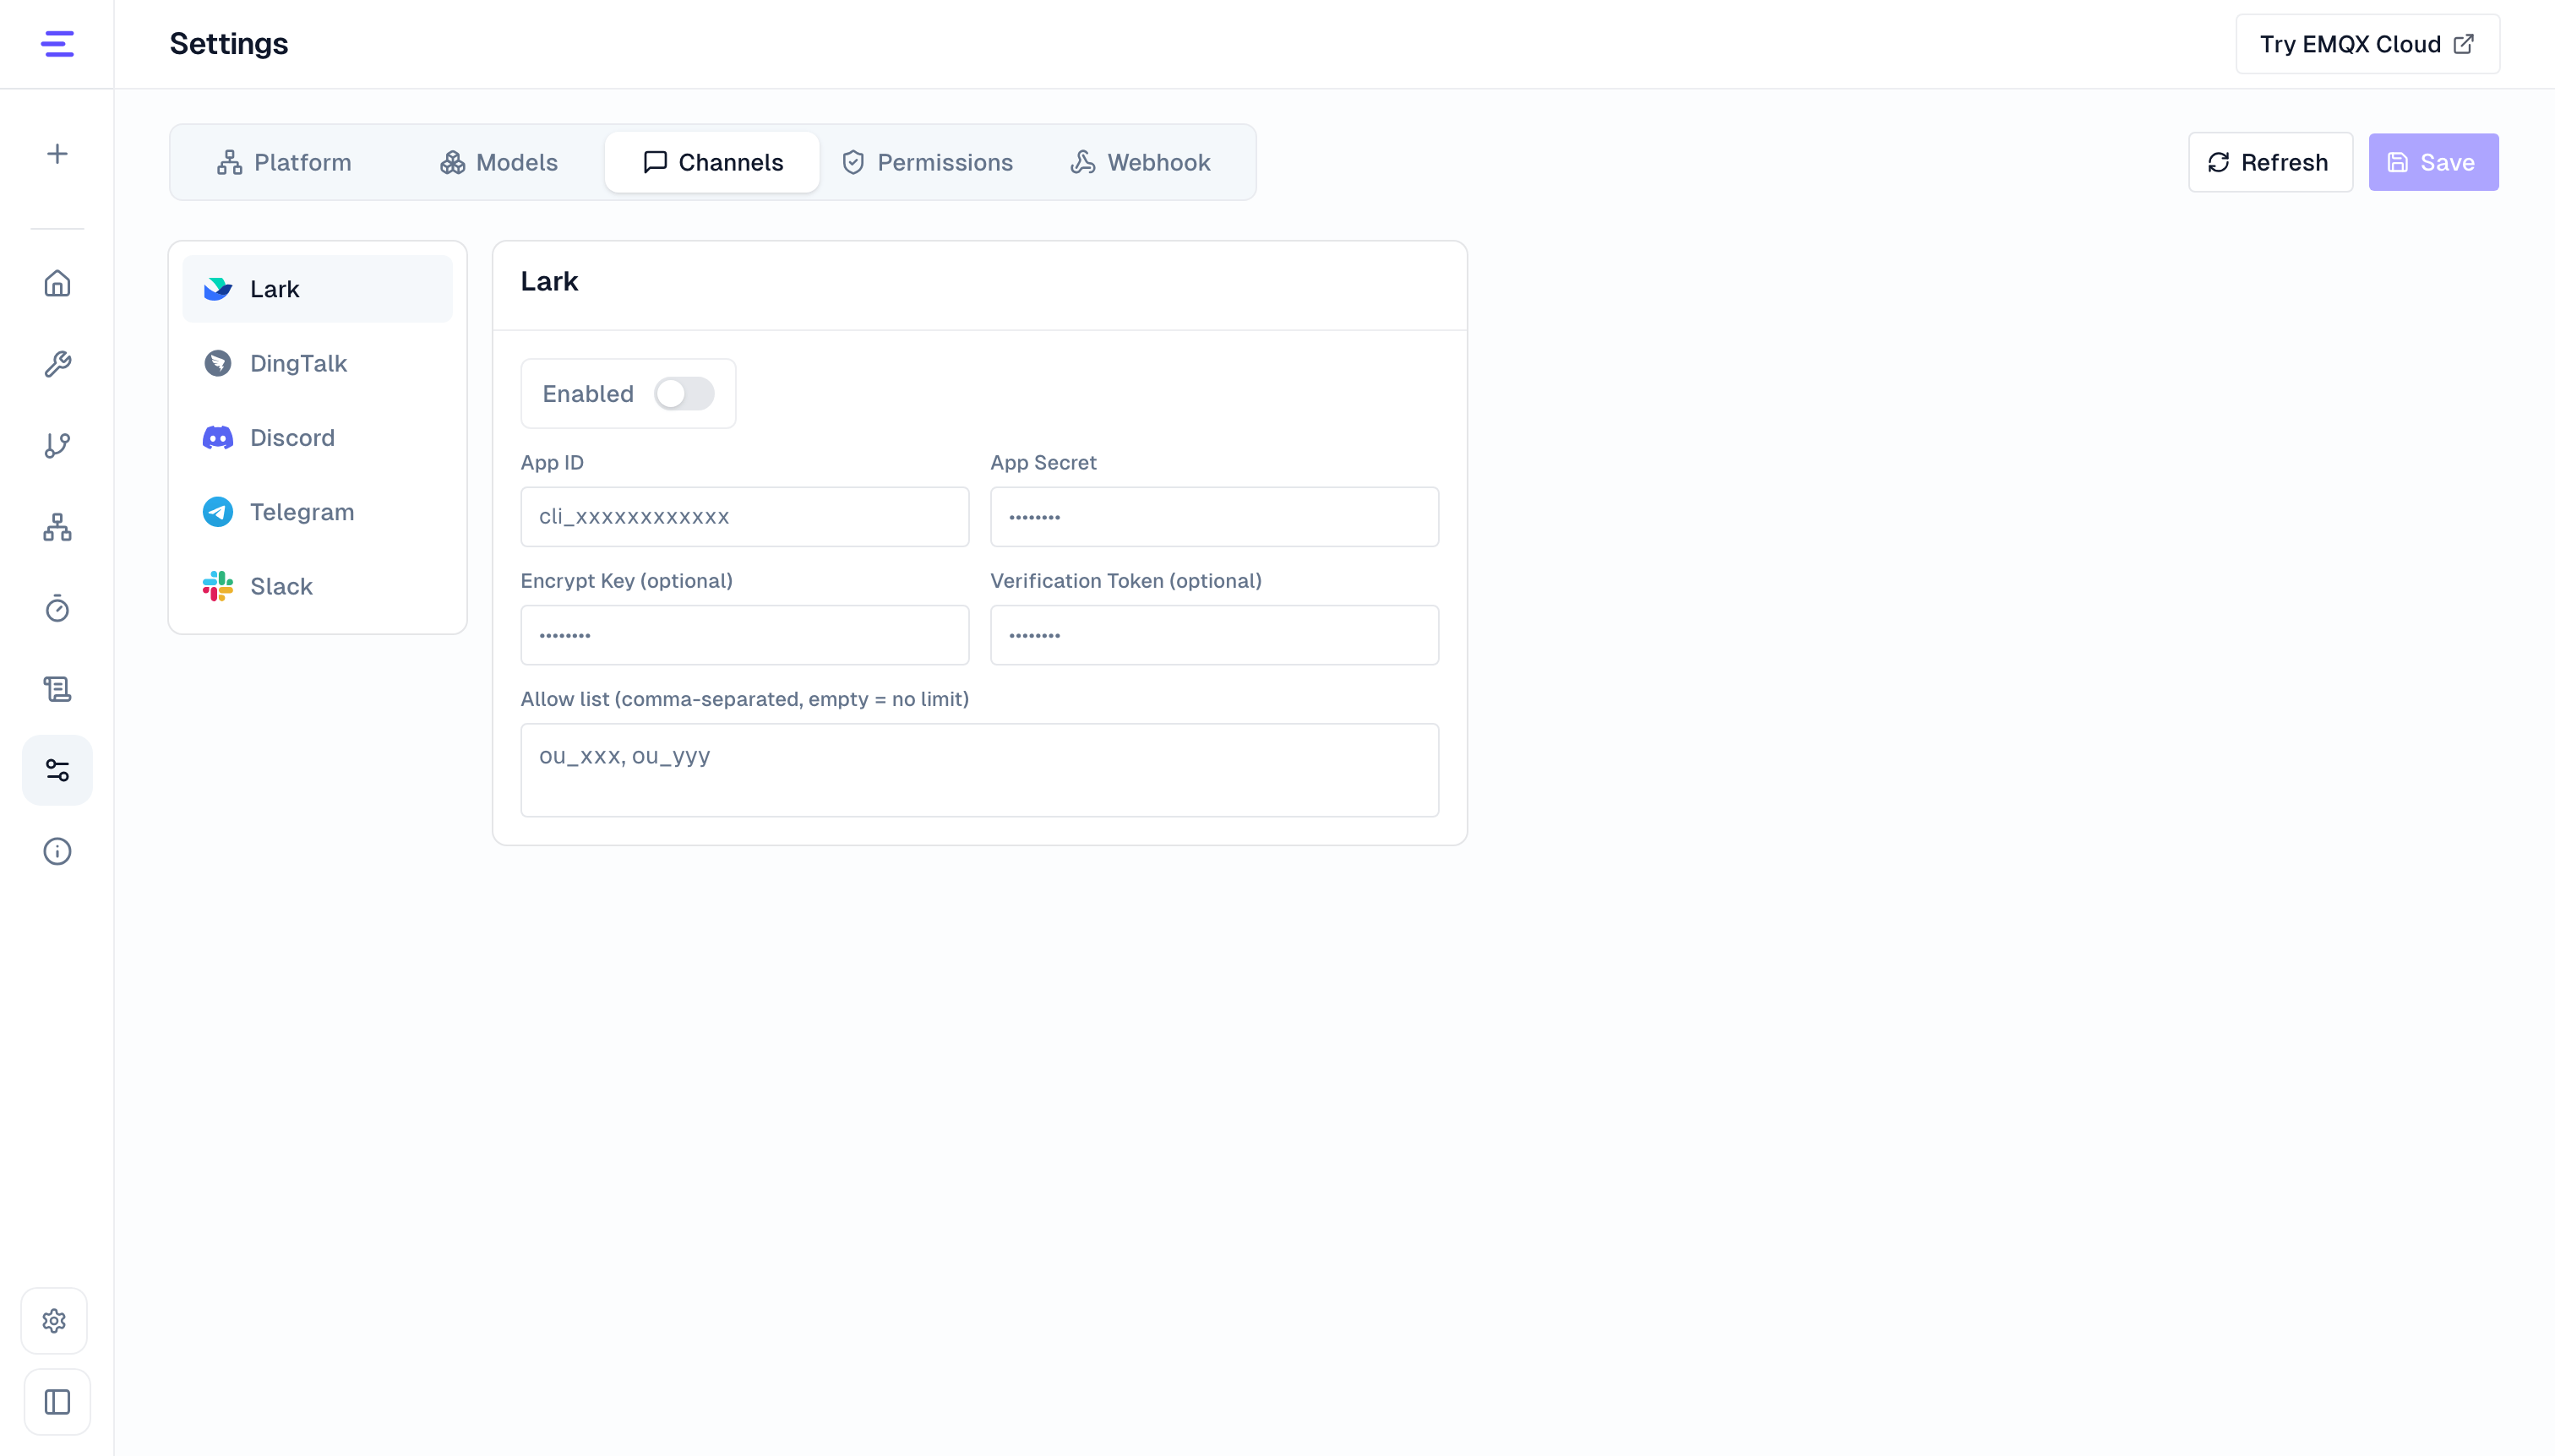Click the plus icon in sidebar
The height and width of the screenshot is (1456, 2555).
pyautogui.click(x=57, y=154)
